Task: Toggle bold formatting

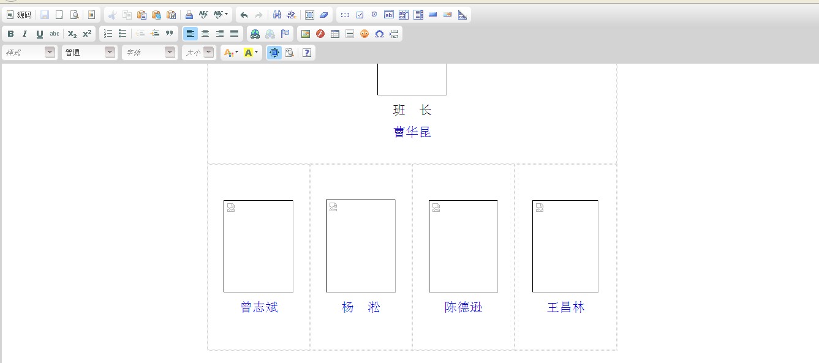Action: click(10, 34)
